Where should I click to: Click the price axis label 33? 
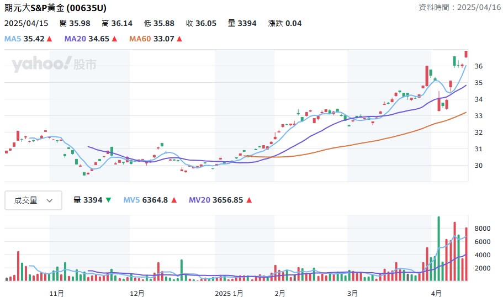pos(479,116)
